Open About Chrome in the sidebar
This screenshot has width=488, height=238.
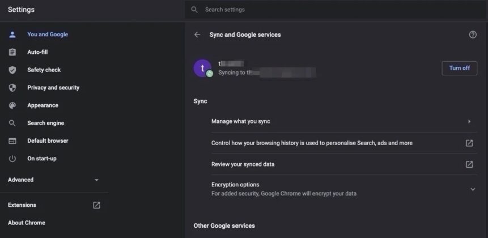pos(27,223)
